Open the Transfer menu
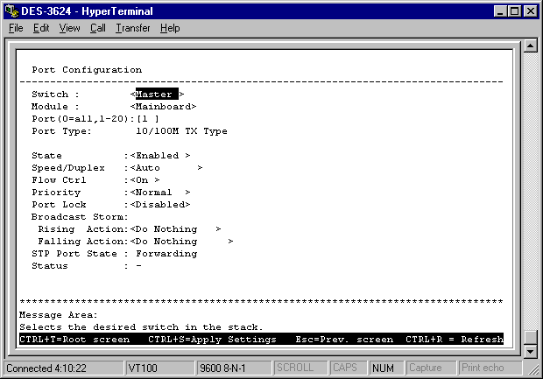 [x=132, y=28]
